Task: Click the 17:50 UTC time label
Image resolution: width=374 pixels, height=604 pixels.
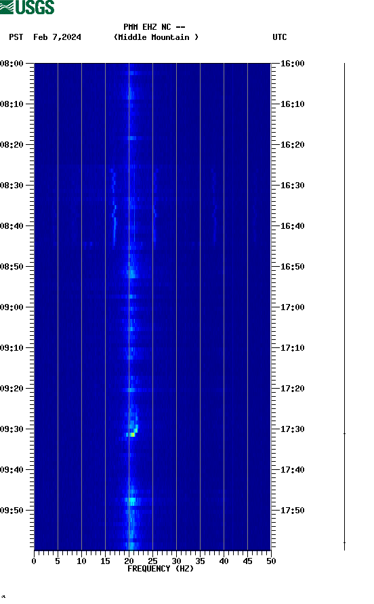Action: tap(292, 511)
